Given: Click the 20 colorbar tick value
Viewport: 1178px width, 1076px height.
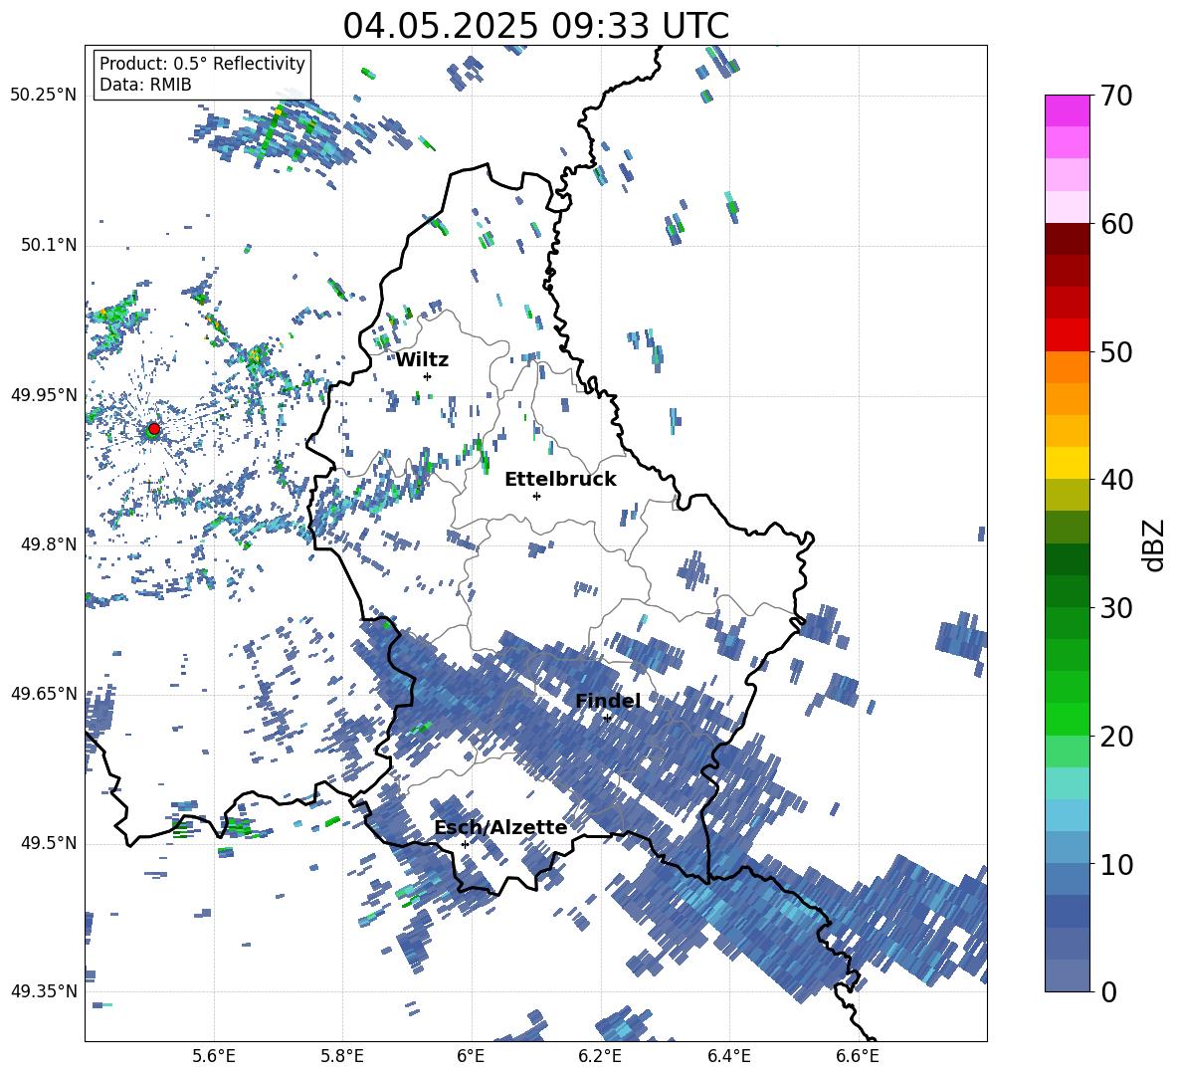Looking at the screenshot, I should pyautogui.click(x=1115, y=737).
